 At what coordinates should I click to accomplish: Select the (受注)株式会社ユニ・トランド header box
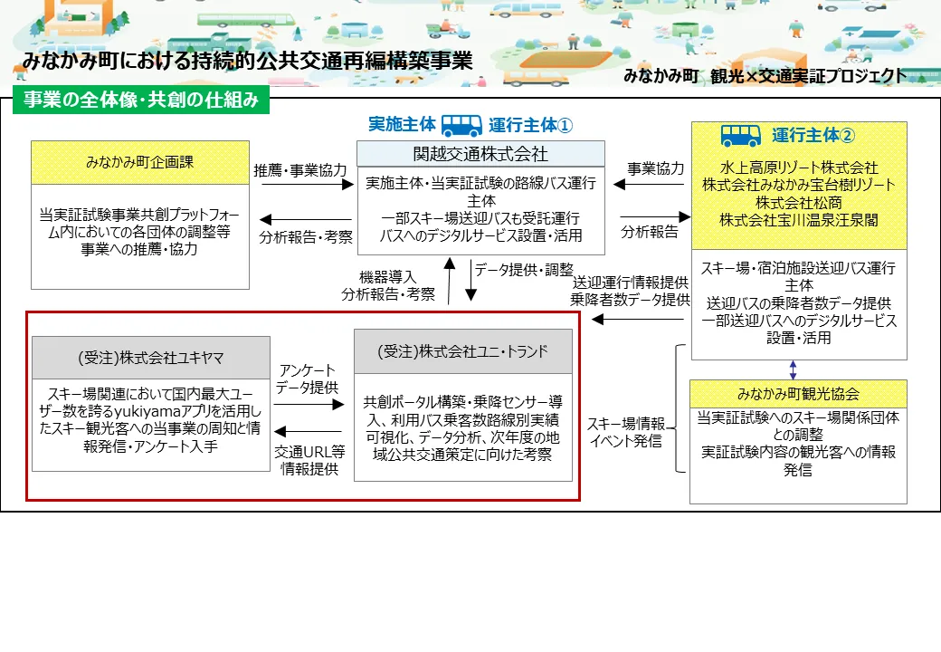click(x=463, y=351)
